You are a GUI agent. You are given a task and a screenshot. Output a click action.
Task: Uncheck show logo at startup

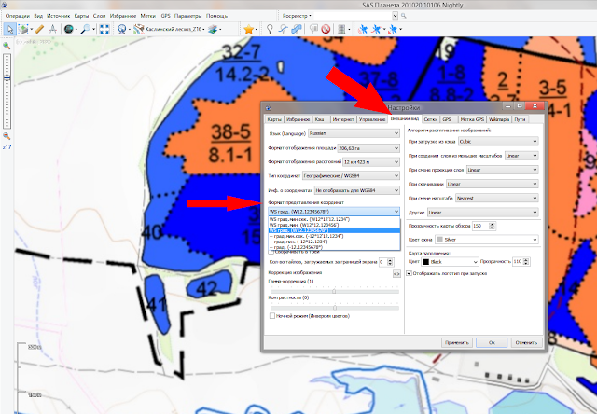tap(410, 273)
